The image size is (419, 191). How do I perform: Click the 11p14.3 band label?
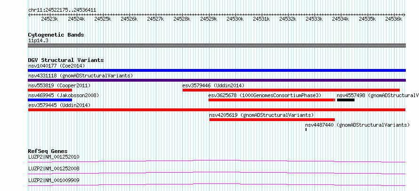tap(38, 41)
